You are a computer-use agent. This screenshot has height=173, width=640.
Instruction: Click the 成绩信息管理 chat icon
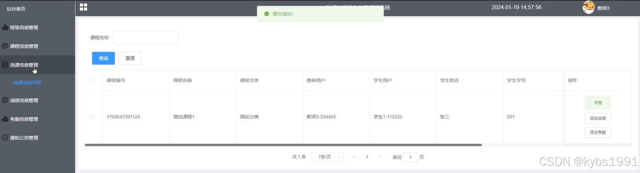pyautogui.click(x=5, y=101)
